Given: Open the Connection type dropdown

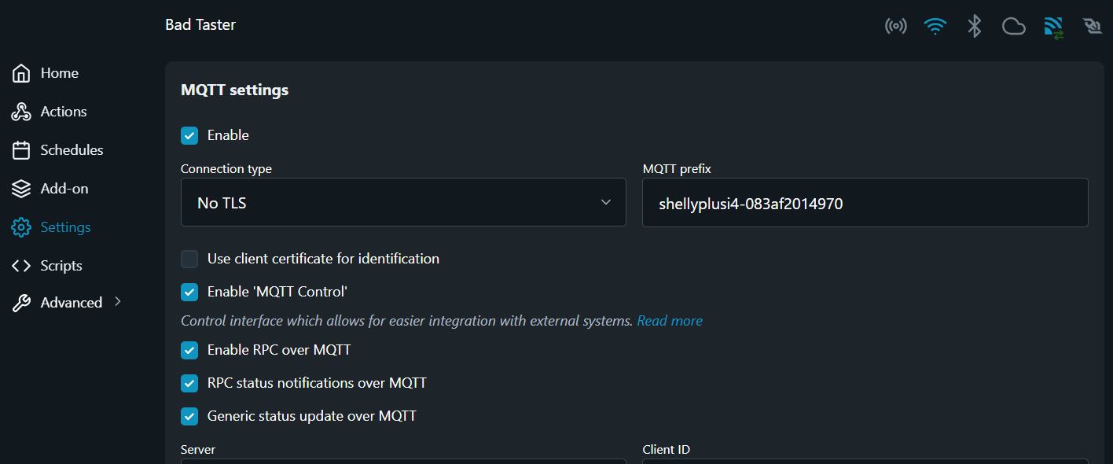Looking at the screenshot, I should pyautogui.click(x=403, y=203).
